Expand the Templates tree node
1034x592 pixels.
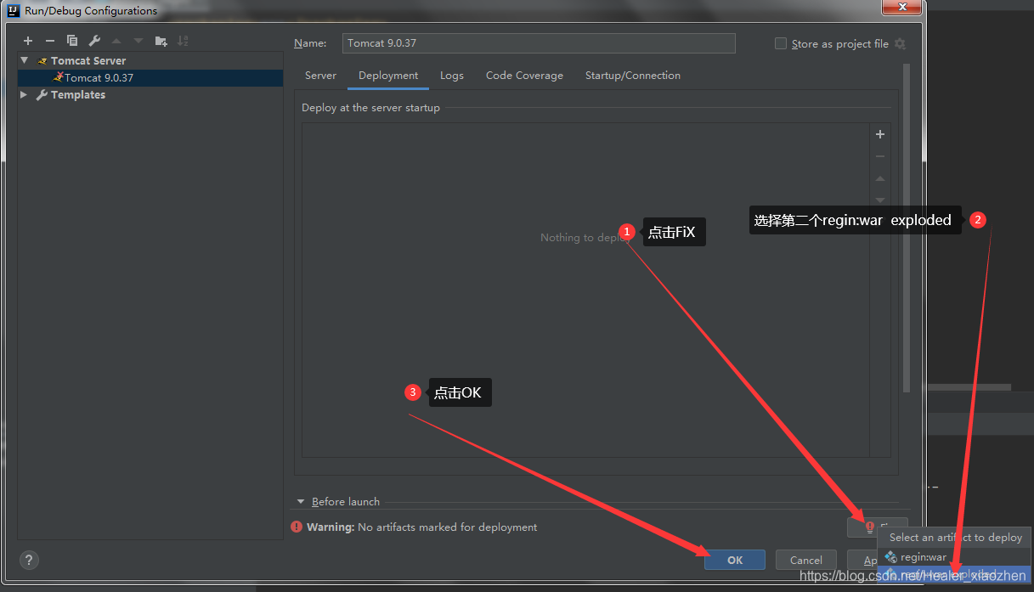tap(25, 95)
